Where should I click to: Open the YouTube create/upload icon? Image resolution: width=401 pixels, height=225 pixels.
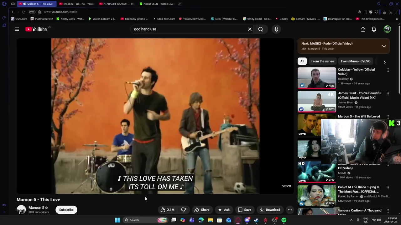(363, 29)
